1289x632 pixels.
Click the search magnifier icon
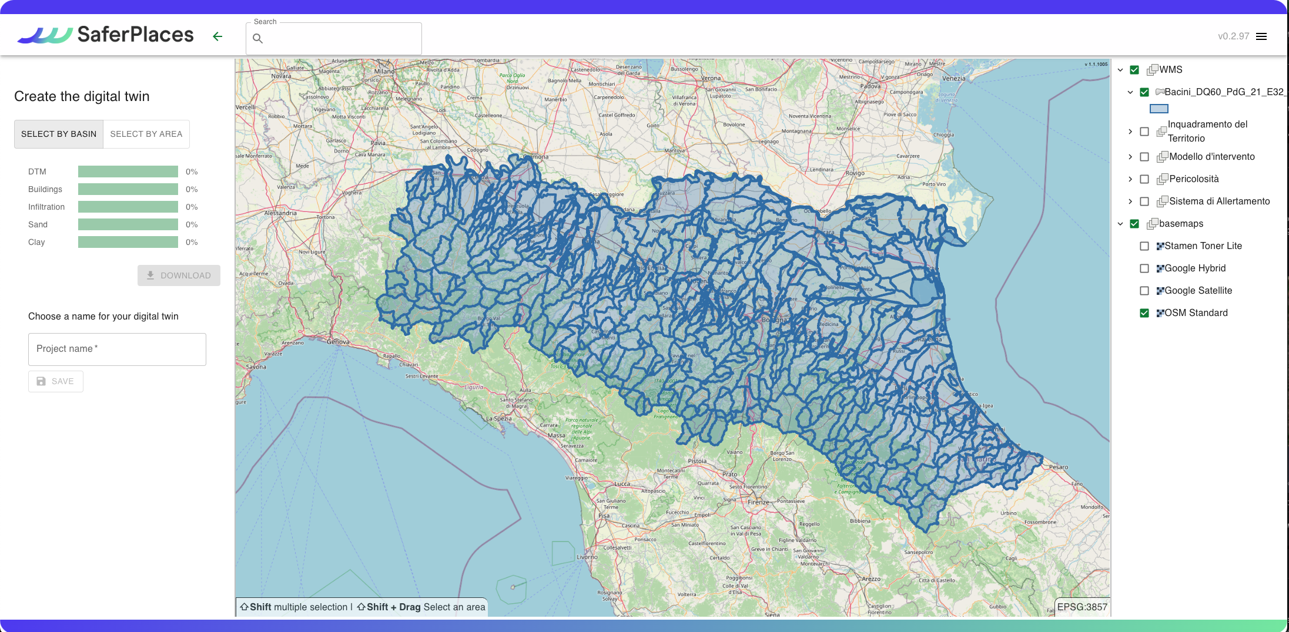(257, 39)
